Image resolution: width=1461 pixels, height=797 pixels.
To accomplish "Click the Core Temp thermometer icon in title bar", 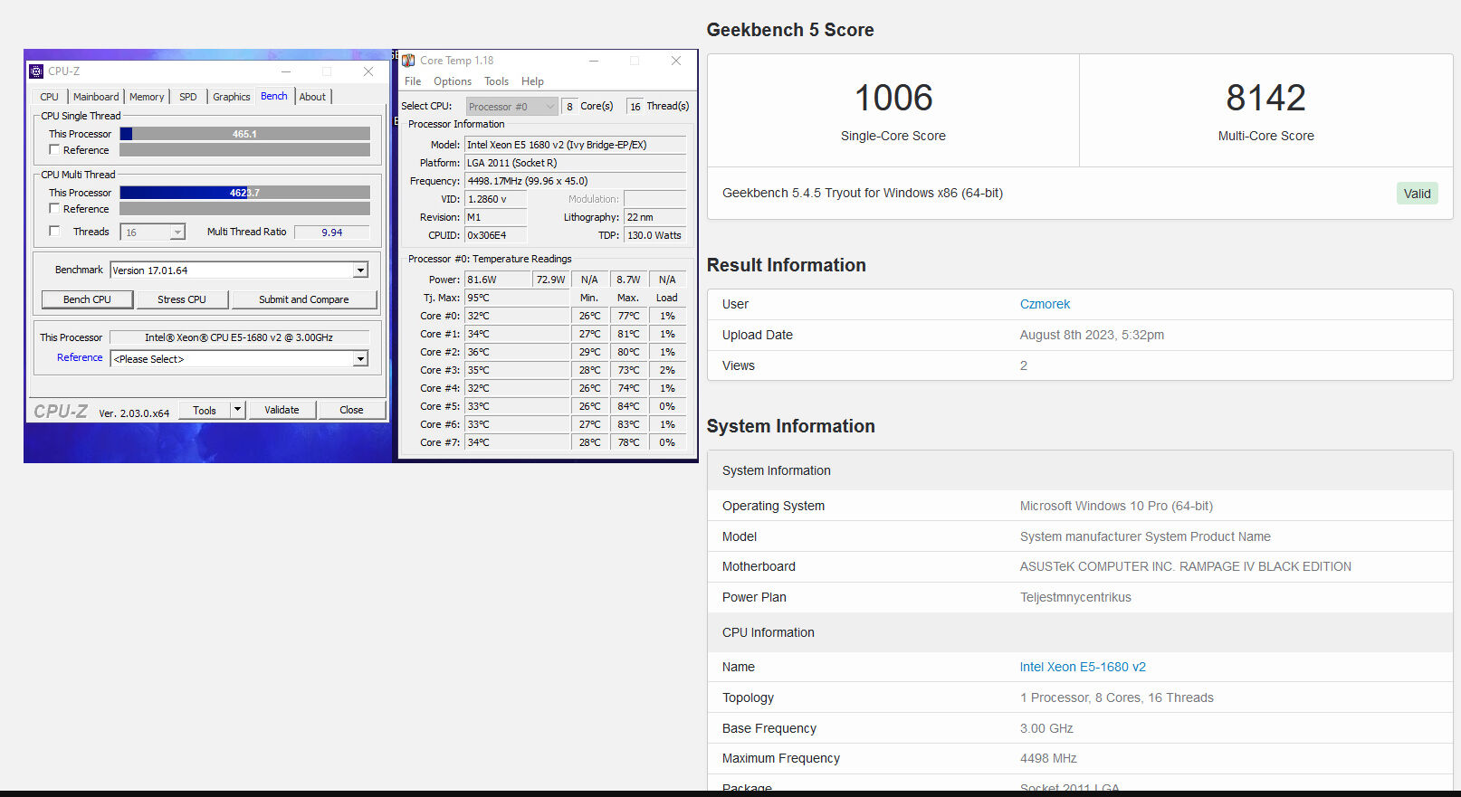I will click(408, 61).
